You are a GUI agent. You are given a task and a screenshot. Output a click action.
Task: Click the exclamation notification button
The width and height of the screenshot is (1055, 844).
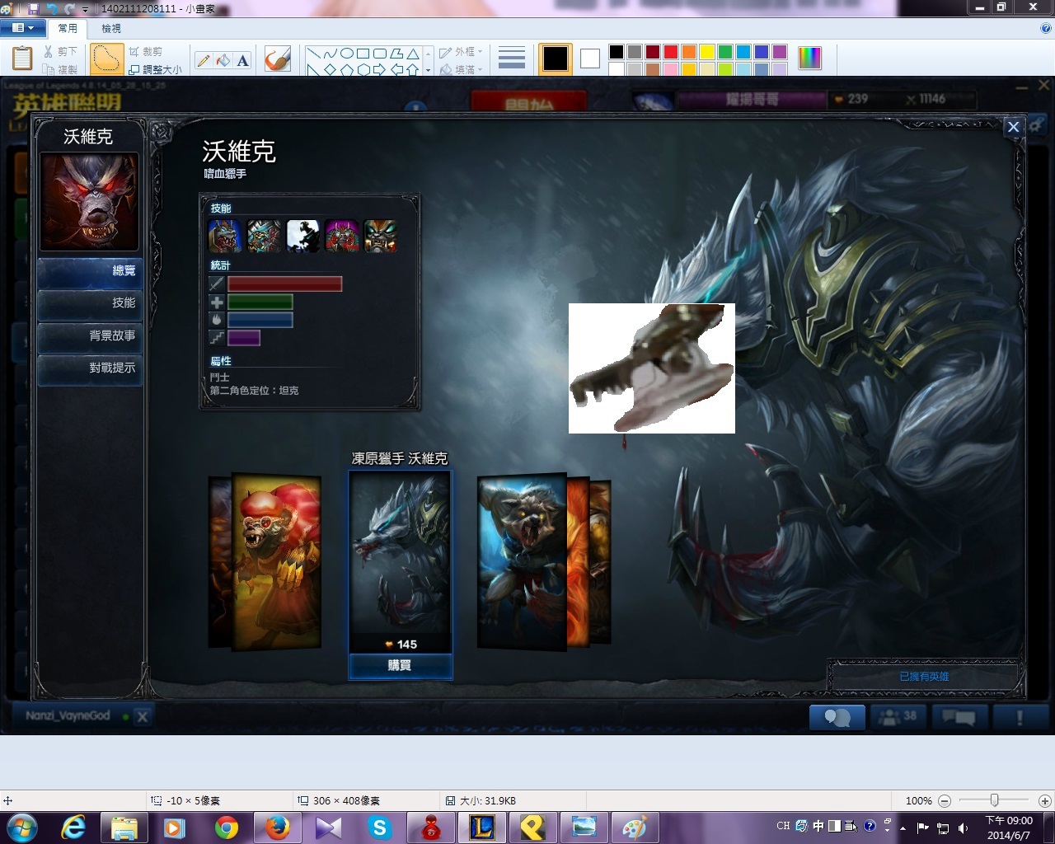coord(1020,717)
